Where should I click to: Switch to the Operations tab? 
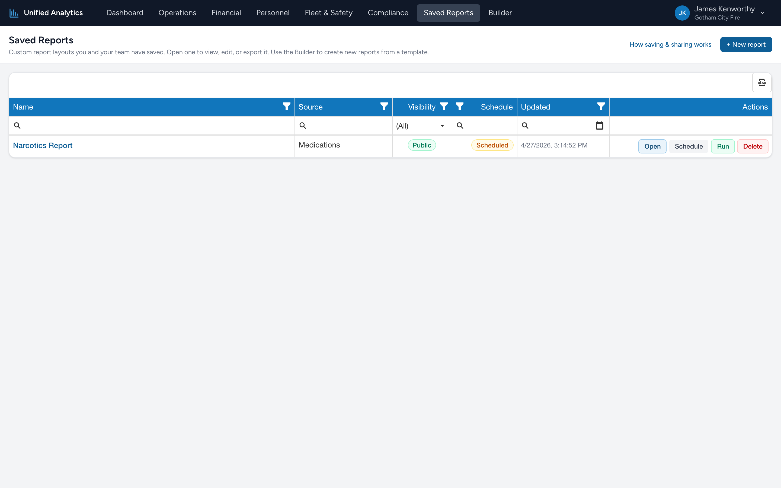tap(177, 13)
